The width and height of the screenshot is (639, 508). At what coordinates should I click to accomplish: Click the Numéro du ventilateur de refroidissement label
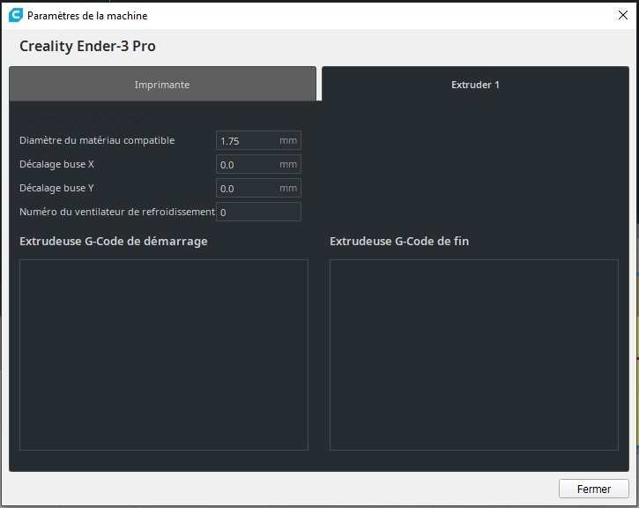[117, 212]
